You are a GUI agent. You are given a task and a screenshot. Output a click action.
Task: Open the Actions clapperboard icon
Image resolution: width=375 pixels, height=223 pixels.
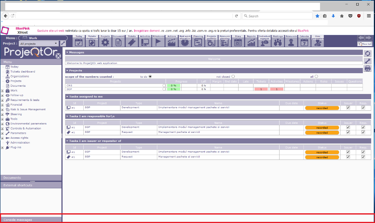coord(172,42)
